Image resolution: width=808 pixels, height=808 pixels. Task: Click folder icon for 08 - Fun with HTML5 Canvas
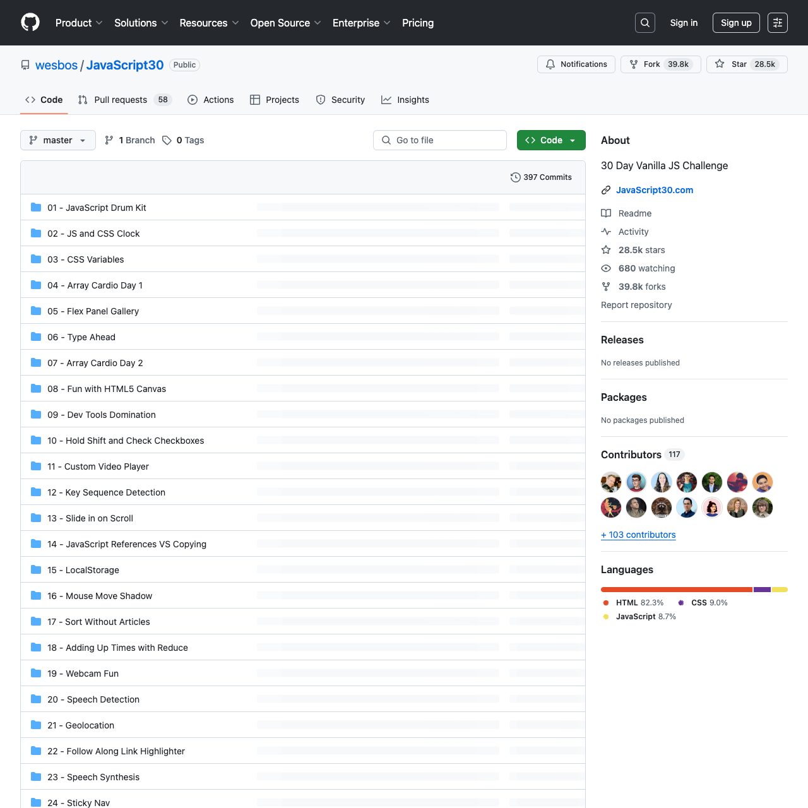36,388
